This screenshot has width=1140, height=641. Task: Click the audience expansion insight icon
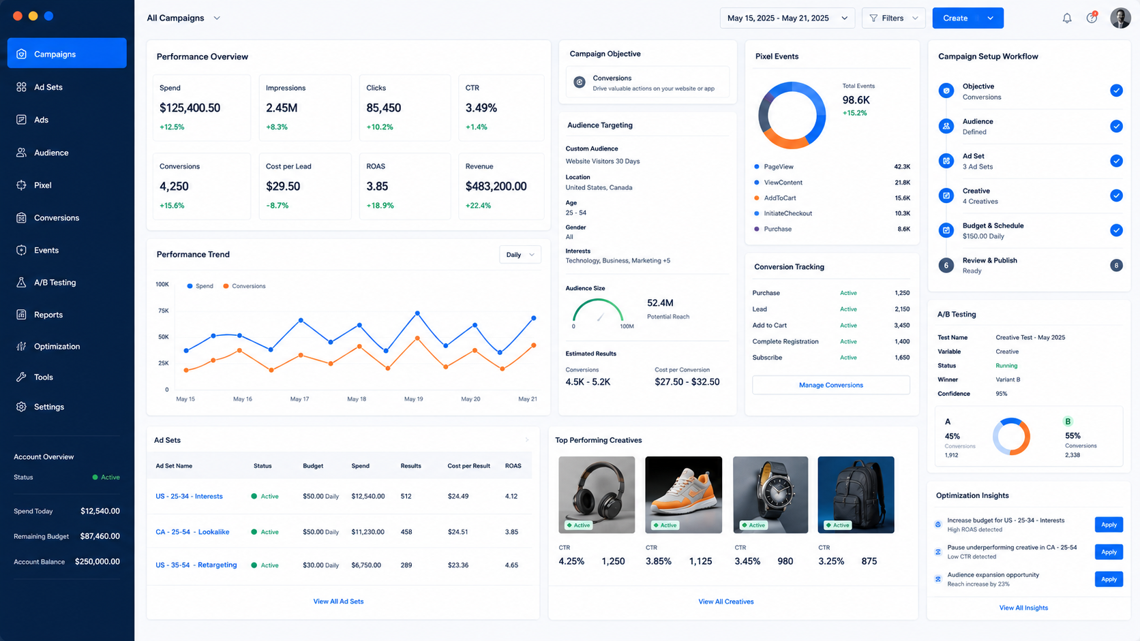pyautogui.click(x=938, y=579)
